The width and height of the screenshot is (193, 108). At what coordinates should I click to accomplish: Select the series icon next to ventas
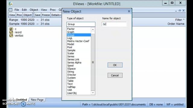(11, 36)
